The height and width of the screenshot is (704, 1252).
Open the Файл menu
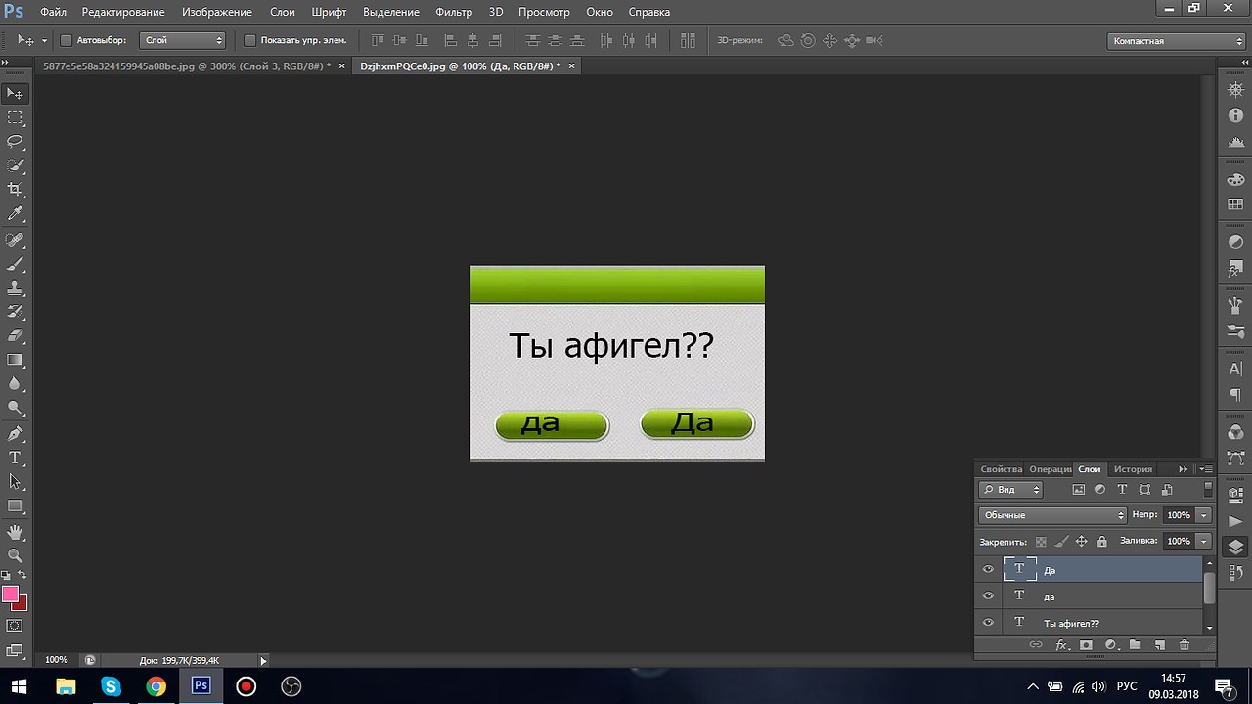click(x=54, y=12)
